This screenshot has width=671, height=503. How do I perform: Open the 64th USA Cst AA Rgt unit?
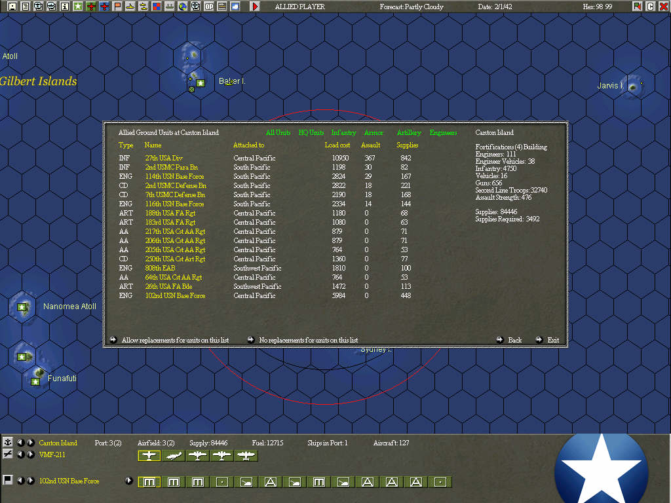point(173,277)
